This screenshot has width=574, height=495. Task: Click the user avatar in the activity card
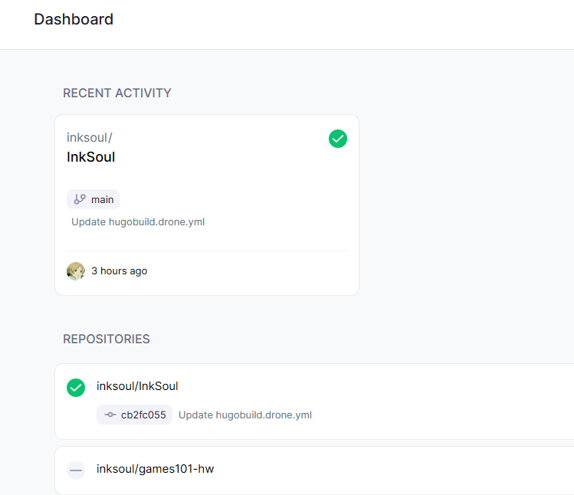click(76, 271)
